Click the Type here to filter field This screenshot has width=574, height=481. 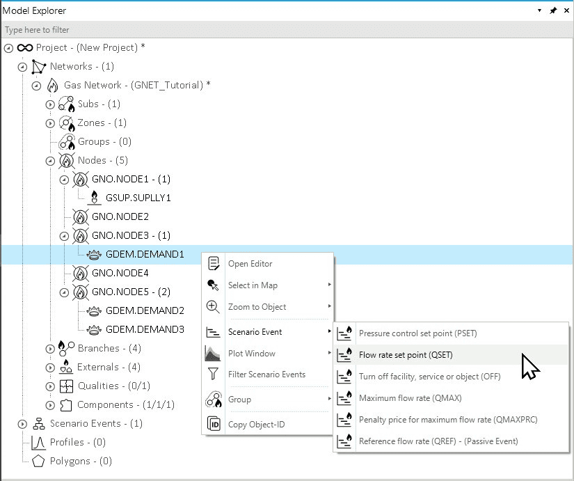(278, 30)
